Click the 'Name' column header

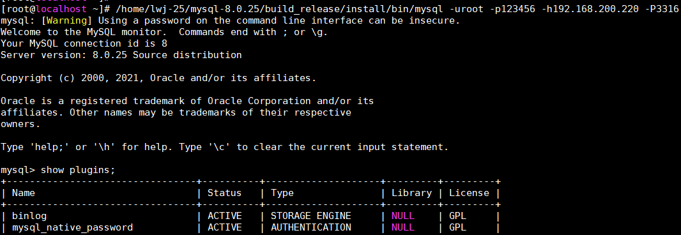click(x=24, y=192)
